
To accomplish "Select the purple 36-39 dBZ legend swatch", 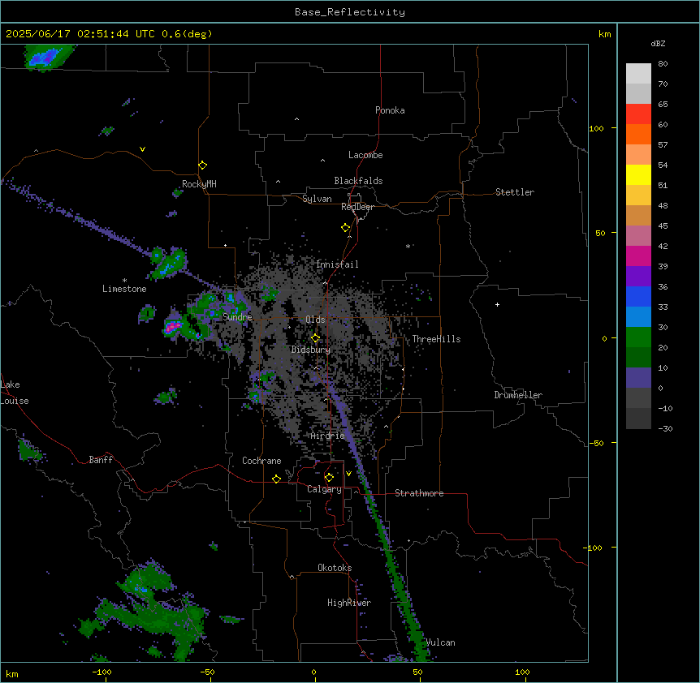I will 638,276.
